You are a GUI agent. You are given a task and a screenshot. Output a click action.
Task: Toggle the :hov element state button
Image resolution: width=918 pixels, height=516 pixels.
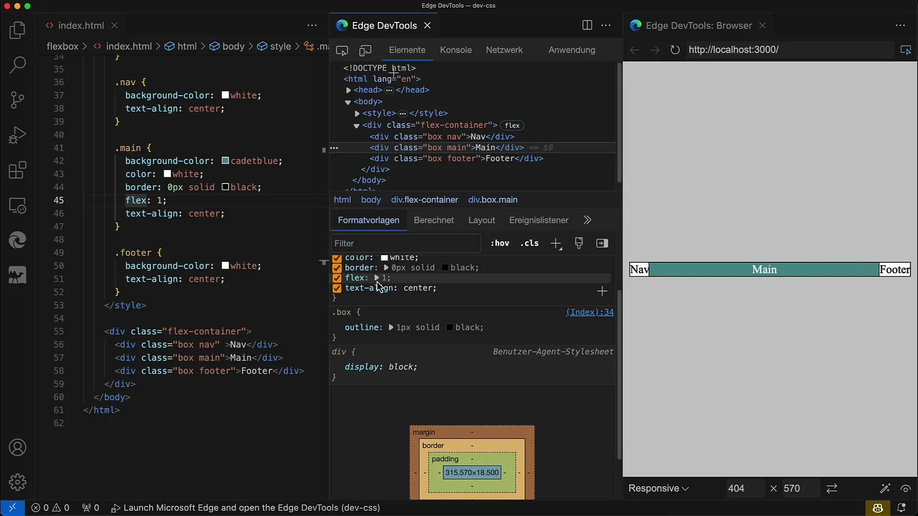(x=500, y=243)
